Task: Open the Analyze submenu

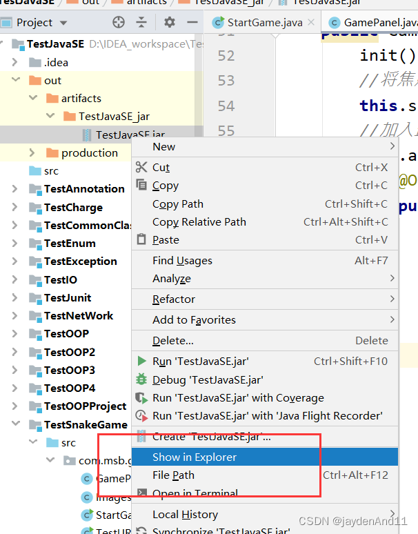Action: (x=265, y=279)
